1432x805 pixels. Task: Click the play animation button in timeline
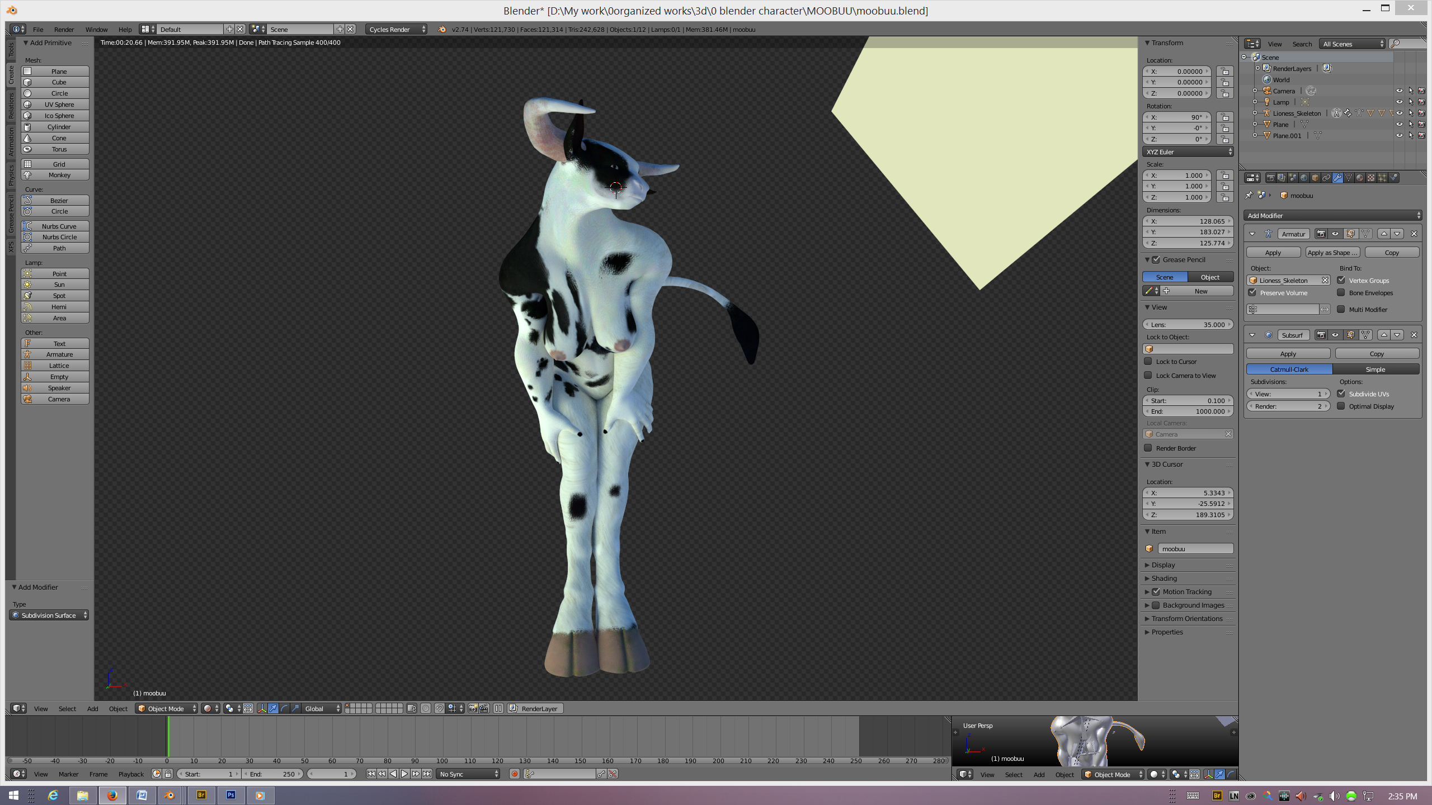[x=404, y=774]
